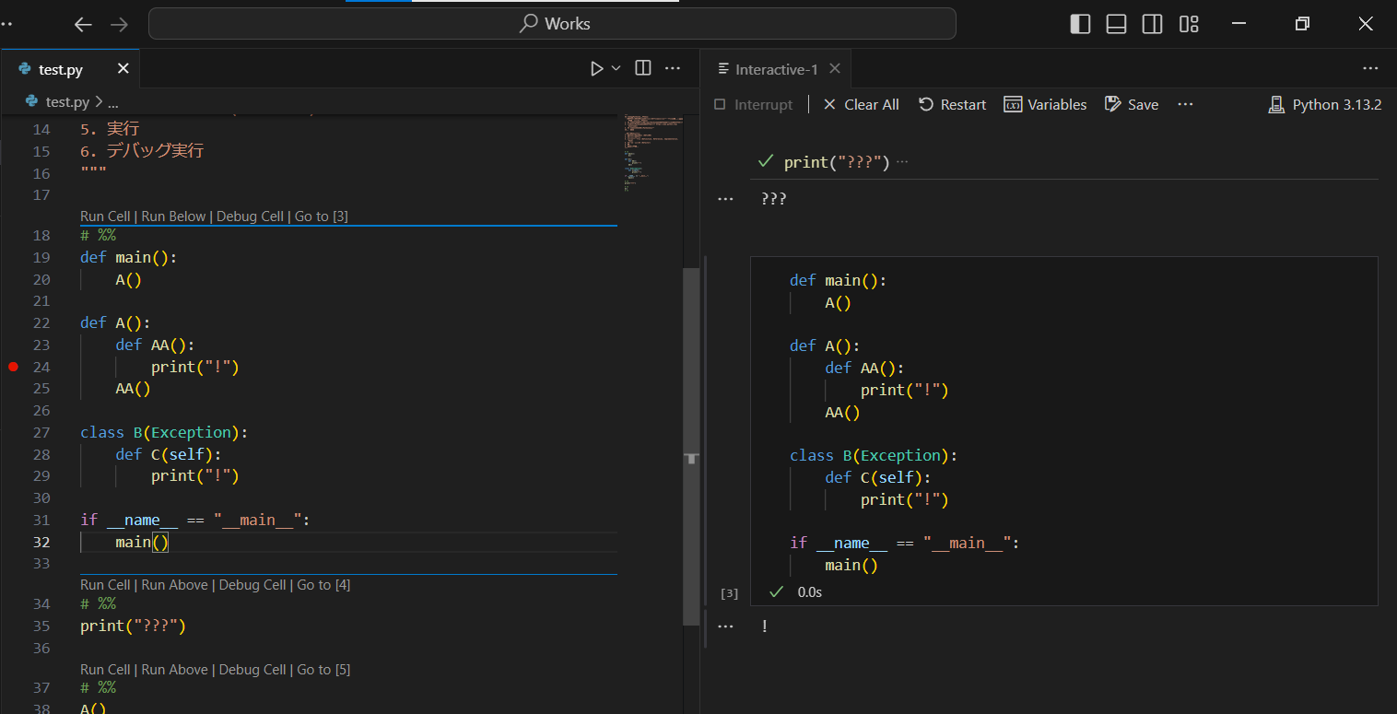This screenshot has width=1397, height=714.
Task: Open the customize layout icon
Action: pyautogui.click(x=1189, y=25)
